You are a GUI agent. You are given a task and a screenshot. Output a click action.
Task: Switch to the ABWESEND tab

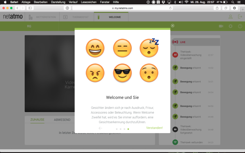pyautogui.click(x=62, y=120)
